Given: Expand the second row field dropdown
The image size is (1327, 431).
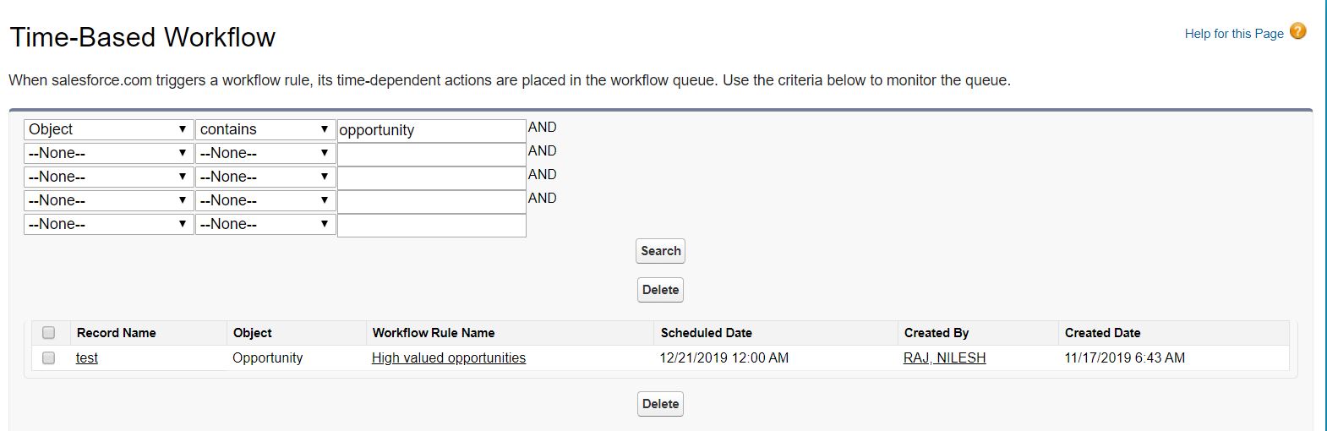Looking at the screenshot, I should [x=108, y=153].
